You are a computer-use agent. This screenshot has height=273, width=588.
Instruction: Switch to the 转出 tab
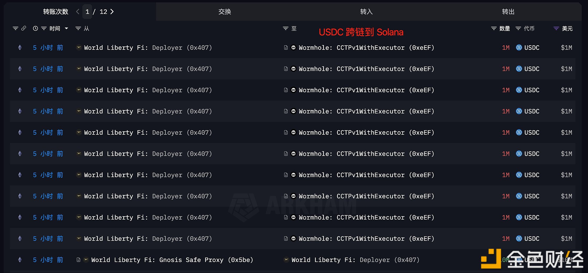coord(508,12)
